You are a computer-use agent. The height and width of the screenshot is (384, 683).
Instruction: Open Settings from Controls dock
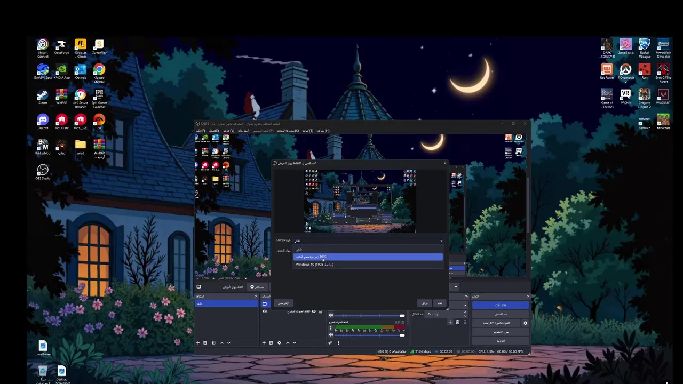pos(501,341)
